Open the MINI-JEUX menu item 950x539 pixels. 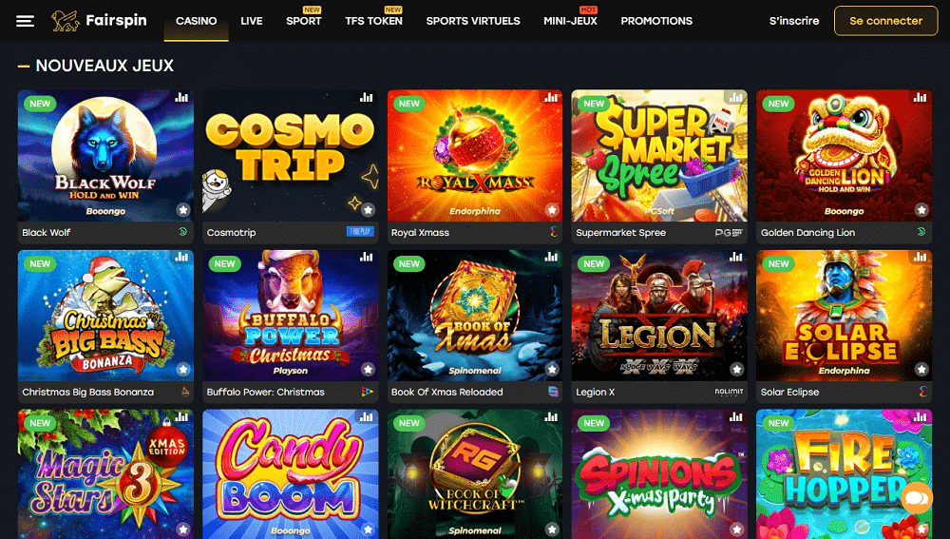tap(570, 21)
